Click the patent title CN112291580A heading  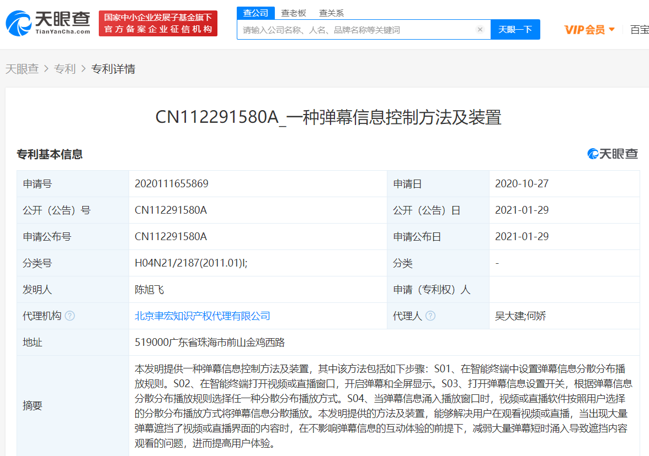[x=328, y=117]
